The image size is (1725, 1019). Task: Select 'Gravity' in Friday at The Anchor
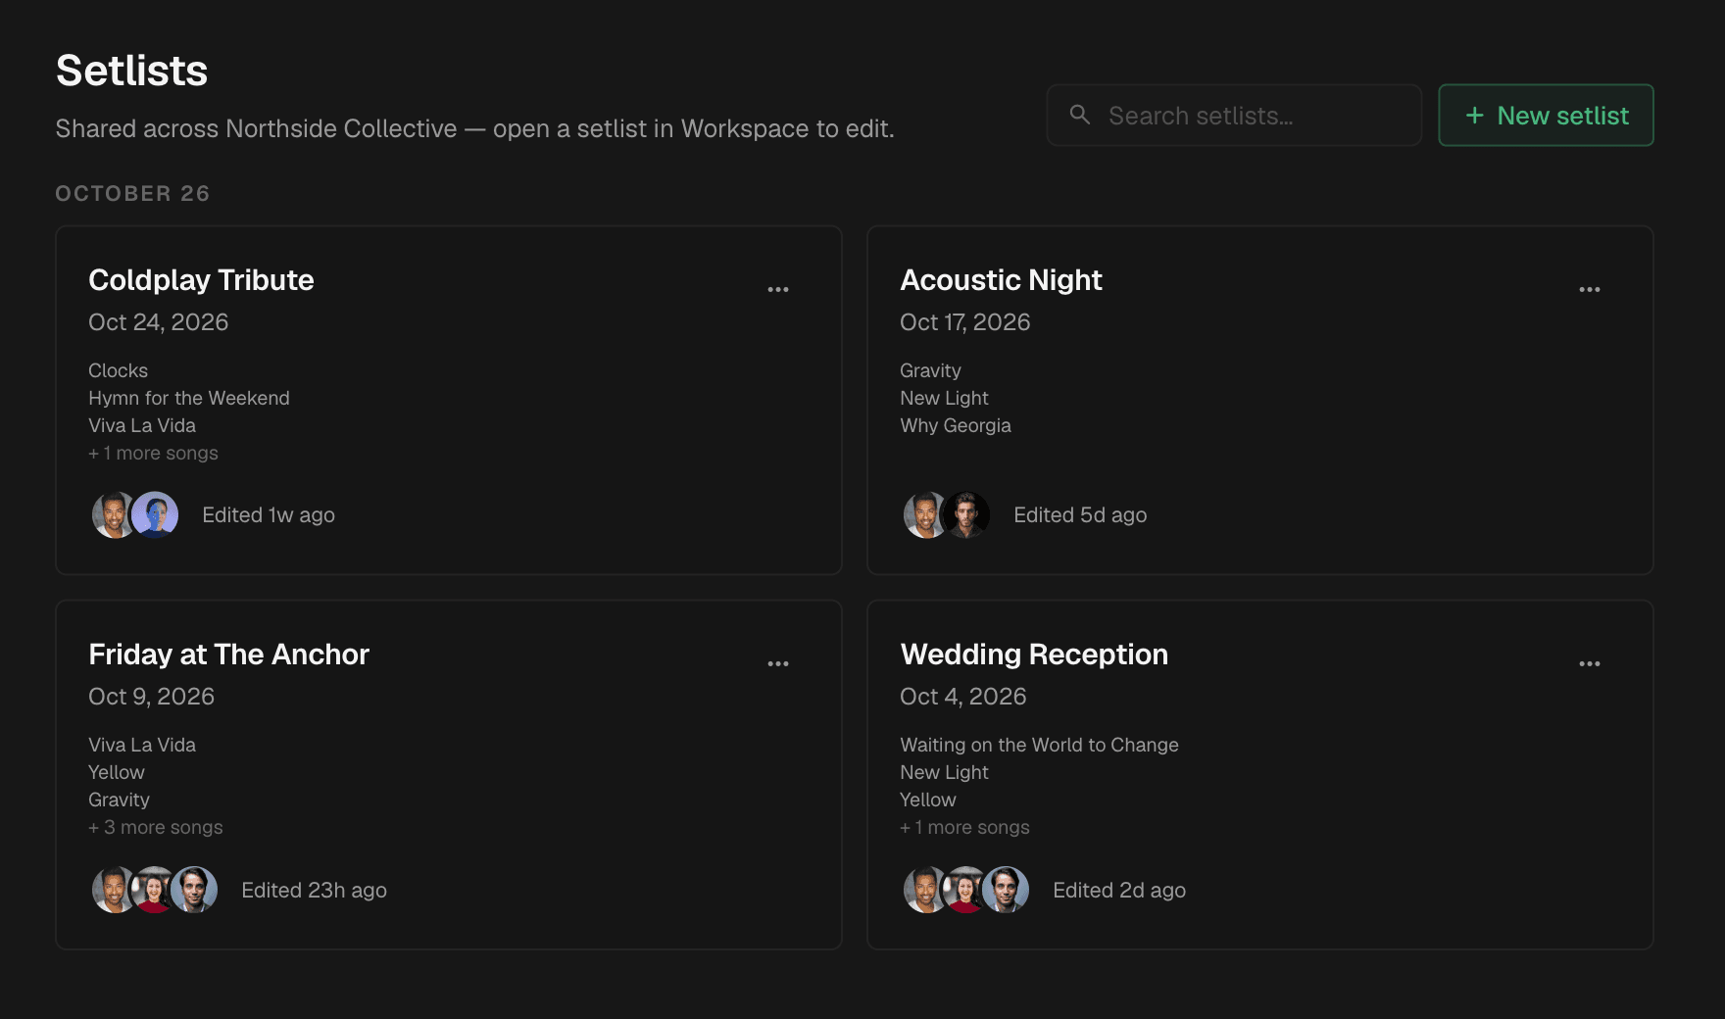coord(119,800)
